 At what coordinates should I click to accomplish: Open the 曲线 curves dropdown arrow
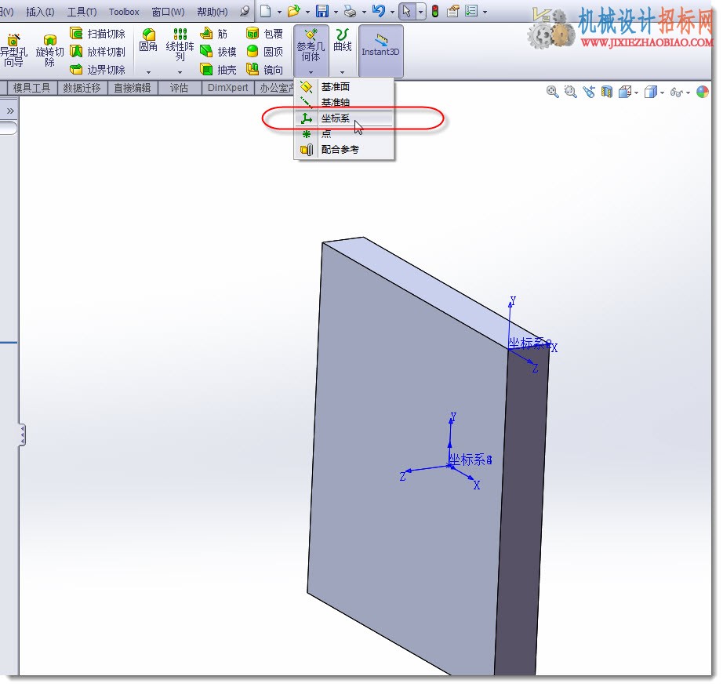[x=342, y=72]
